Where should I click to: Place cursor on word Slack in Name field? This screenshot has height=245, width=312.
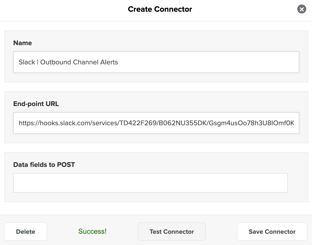[x=27, y=62]
